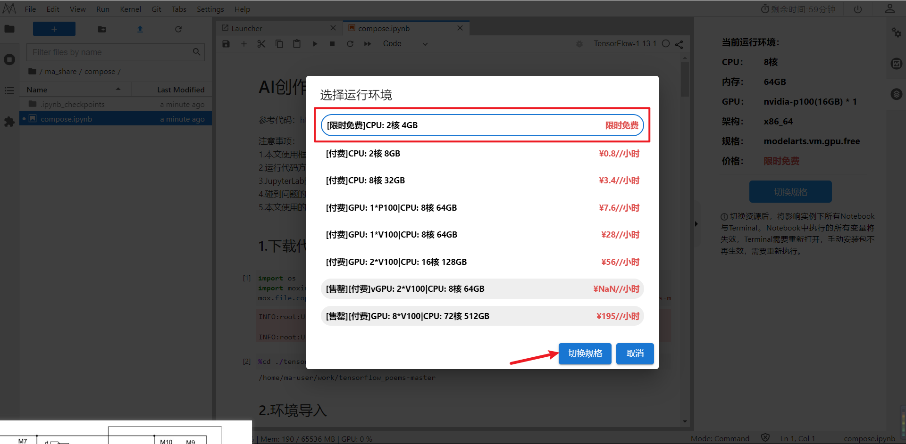The image size is (906, 444).
Task: Click the upload files icon
Action: [140, 29]
